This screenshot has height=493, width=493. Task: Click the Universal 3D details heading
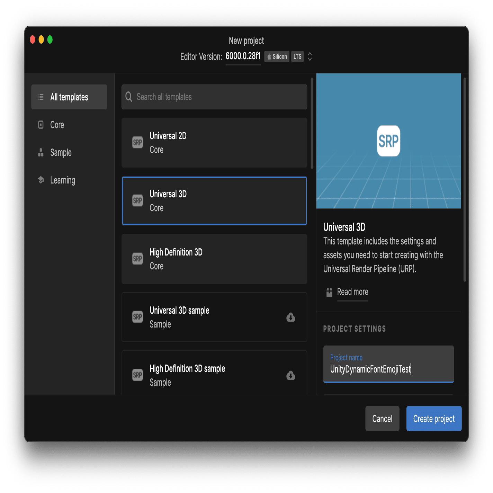click(x=344, y=227)
